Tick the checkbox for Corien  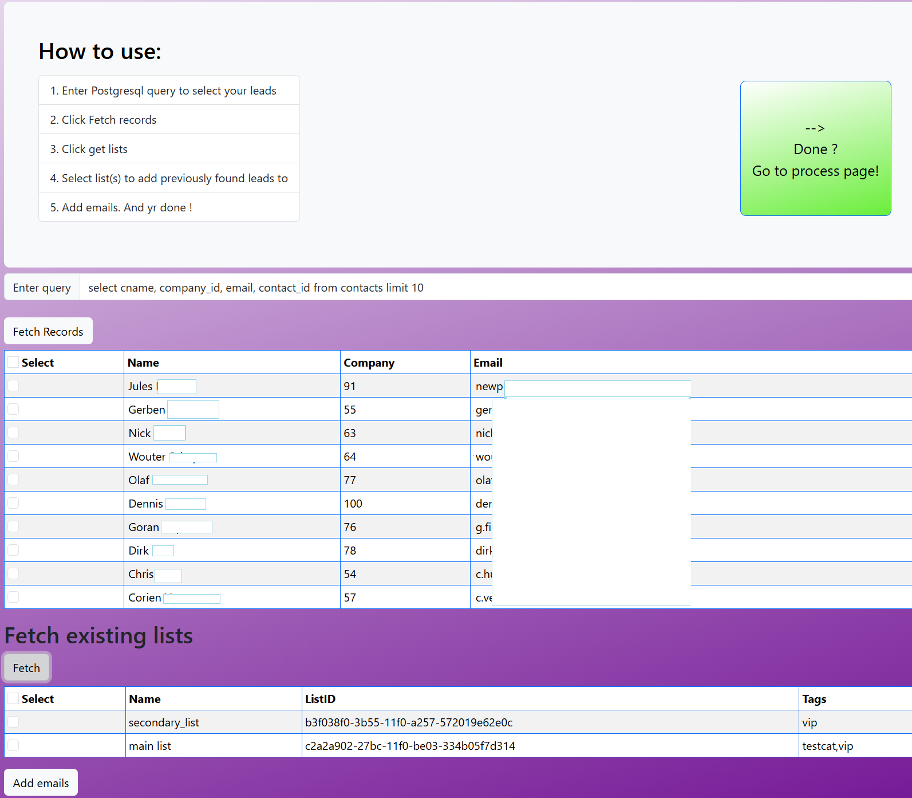(13, 597)
